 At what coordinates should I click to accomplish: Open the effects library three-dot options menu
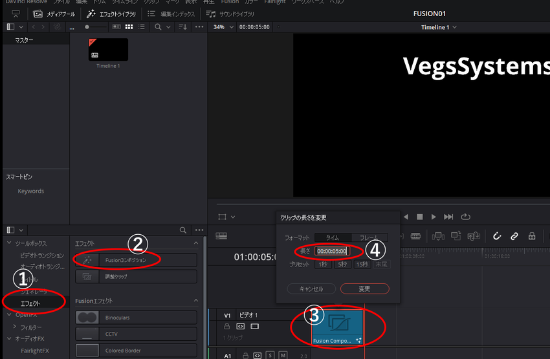click(199, 230)
